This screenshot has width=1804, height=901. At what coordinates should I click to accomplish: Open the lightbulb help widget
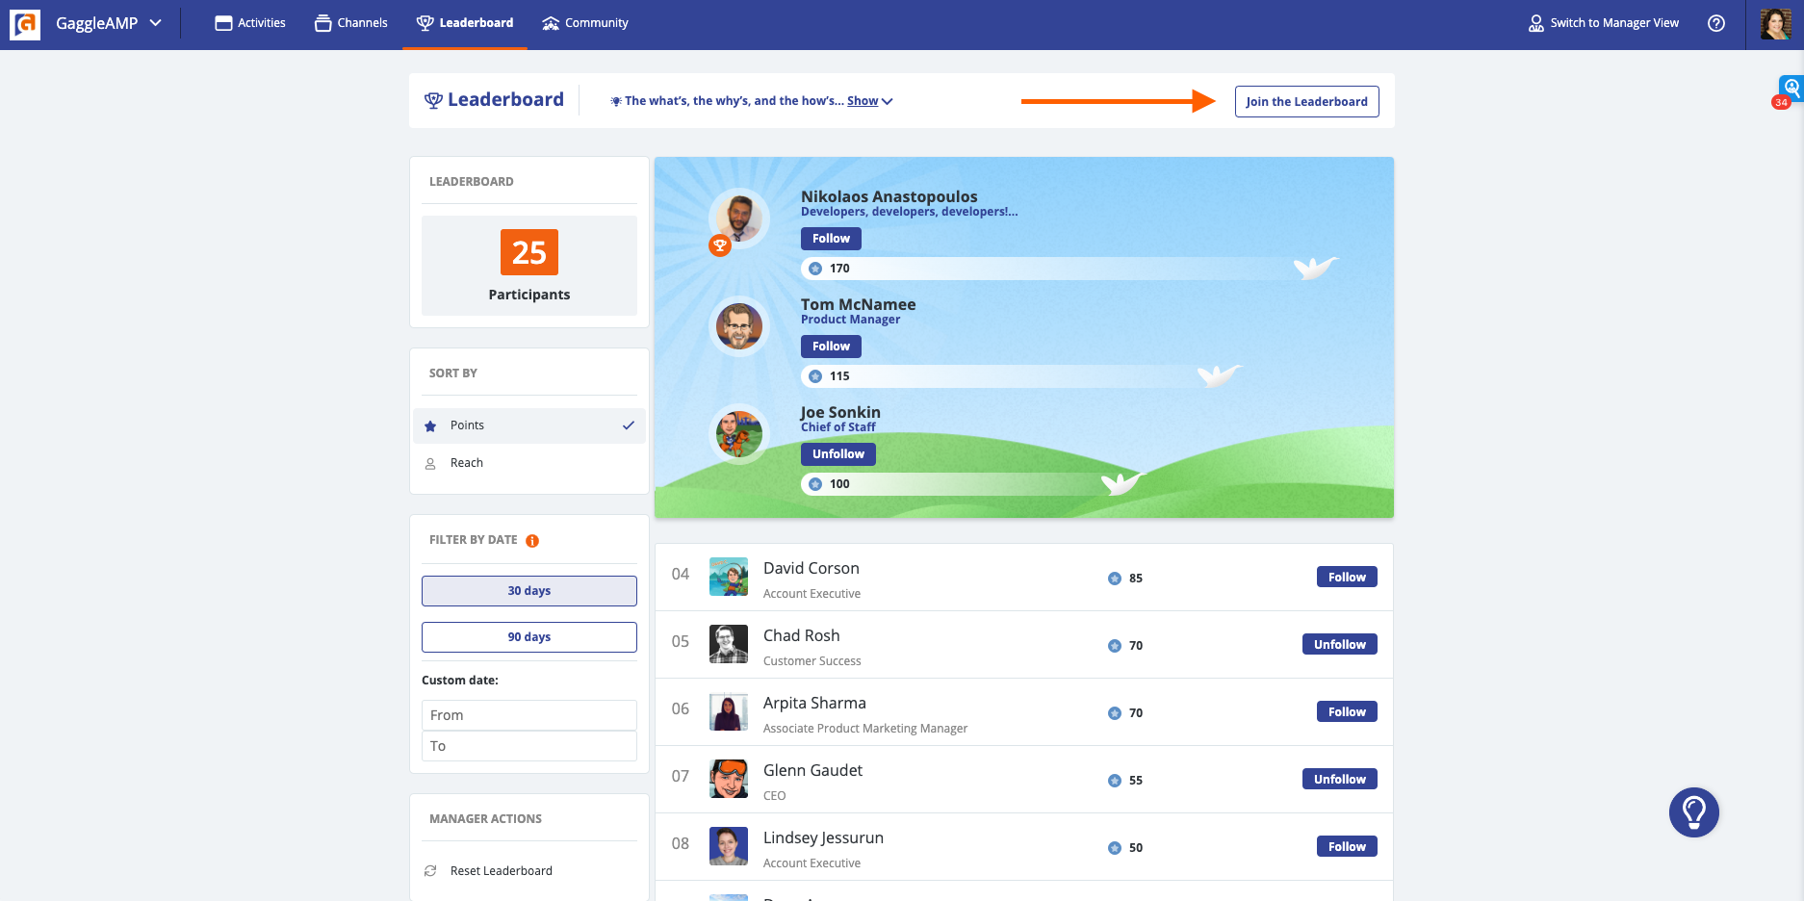(1694, 812)
